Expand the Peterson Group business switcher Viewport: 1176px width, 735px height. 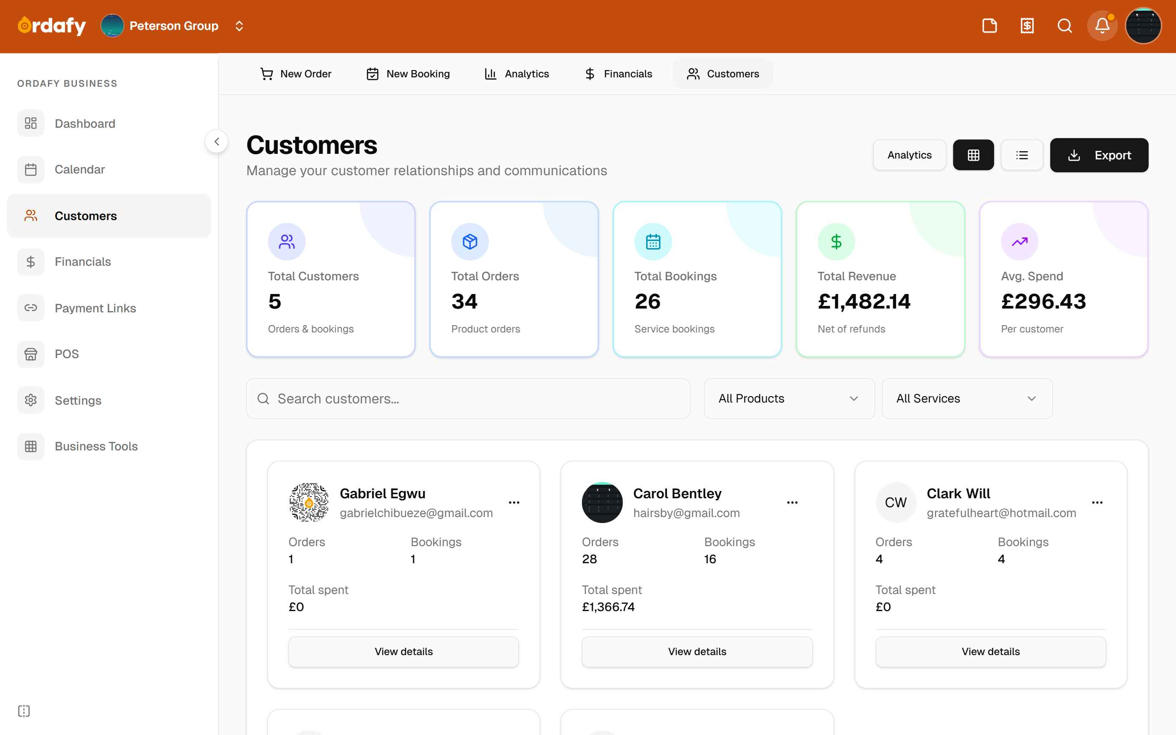[x=239, y=26]
